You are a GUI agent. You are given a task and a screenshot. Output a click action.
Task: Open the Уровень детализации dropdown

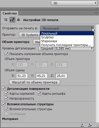(x=66, y=49)
